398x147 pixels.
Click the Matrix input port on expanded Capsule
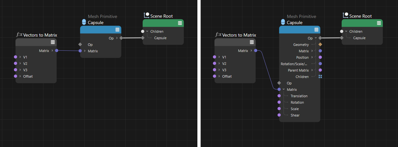(x=279, y=89)
